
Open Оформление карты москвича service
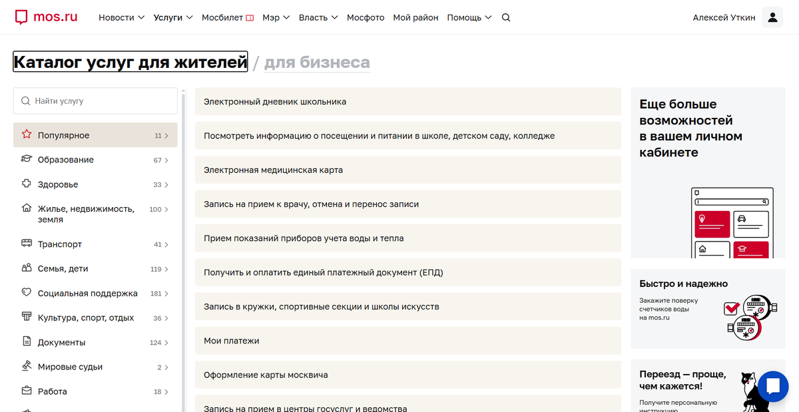pyautogui.click(x=408, y=375)
